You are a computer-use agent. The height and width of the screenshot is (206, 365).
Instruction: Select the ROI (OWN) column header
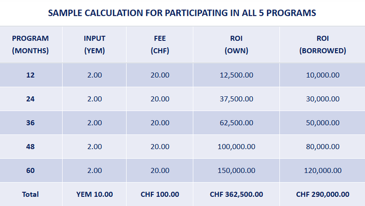click(236, 44)
